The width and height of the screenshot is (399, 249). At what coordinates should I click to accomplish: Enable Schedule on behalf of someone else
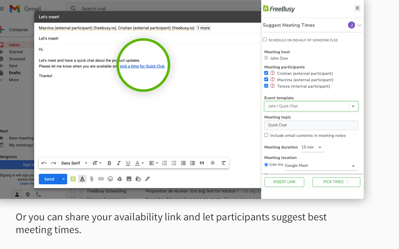pos(265,40)
